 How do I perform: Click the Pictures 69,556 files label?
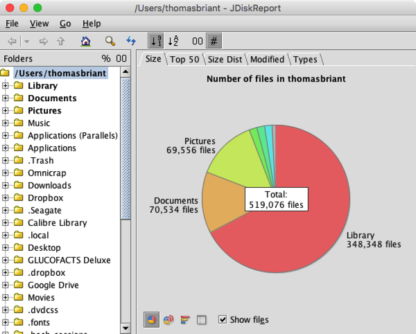[191, 146]
